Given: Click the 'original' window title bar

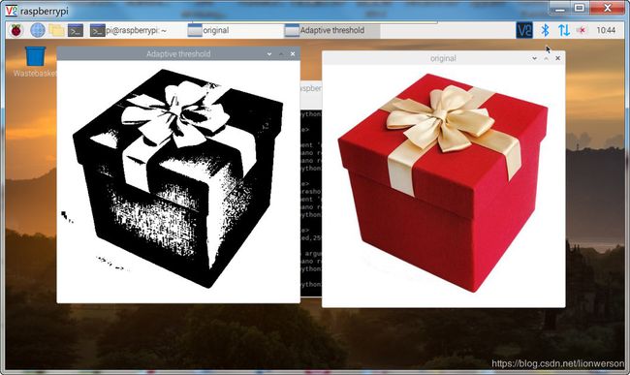Looking at the screenshot, I should (443, 58).
